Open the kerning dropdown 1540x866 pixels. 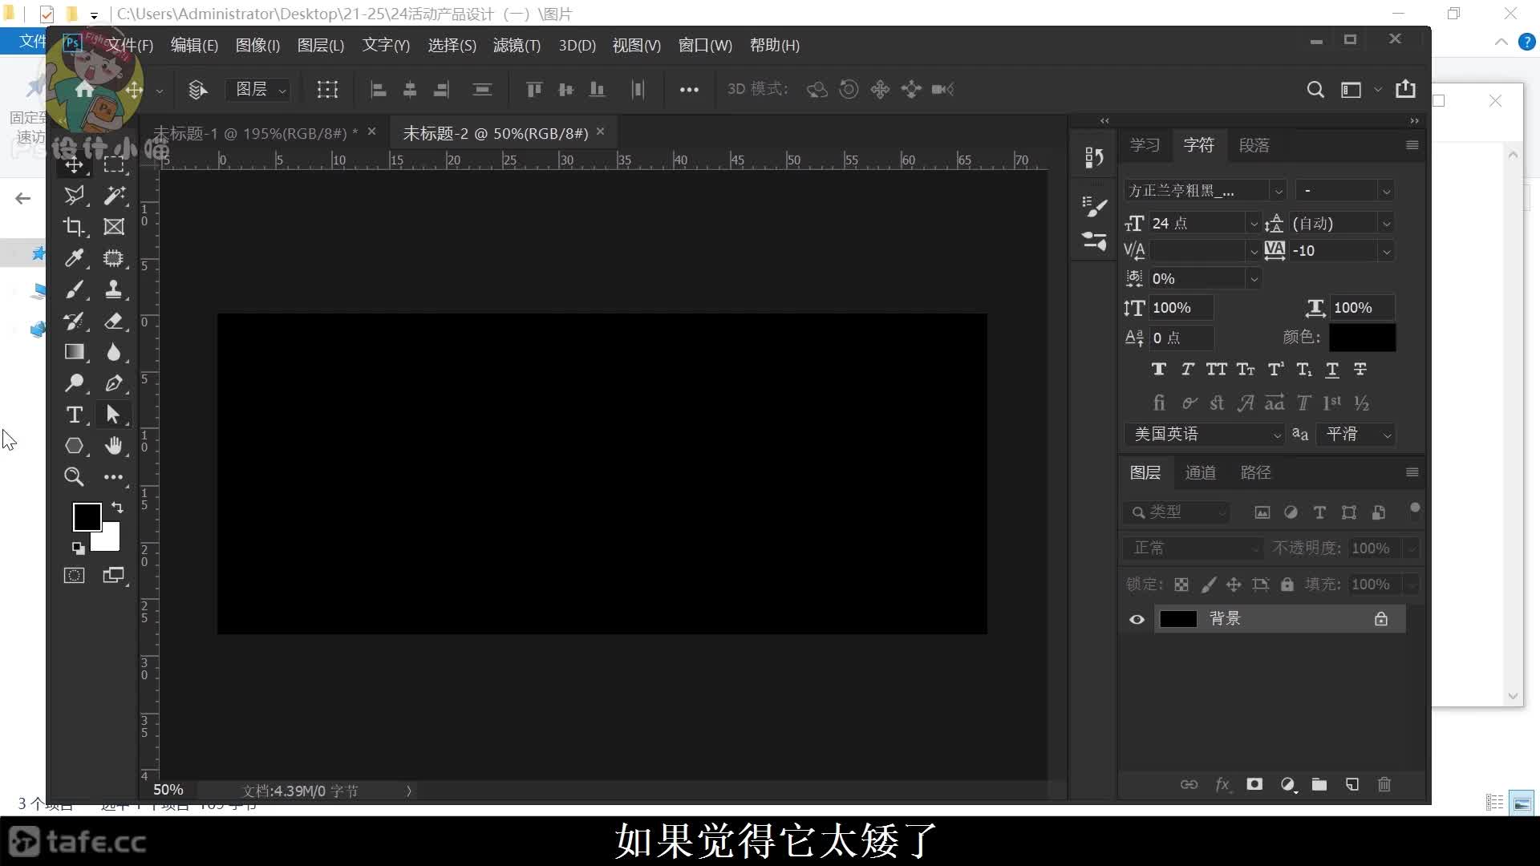pyautogui.click(x=1254, y=251)
